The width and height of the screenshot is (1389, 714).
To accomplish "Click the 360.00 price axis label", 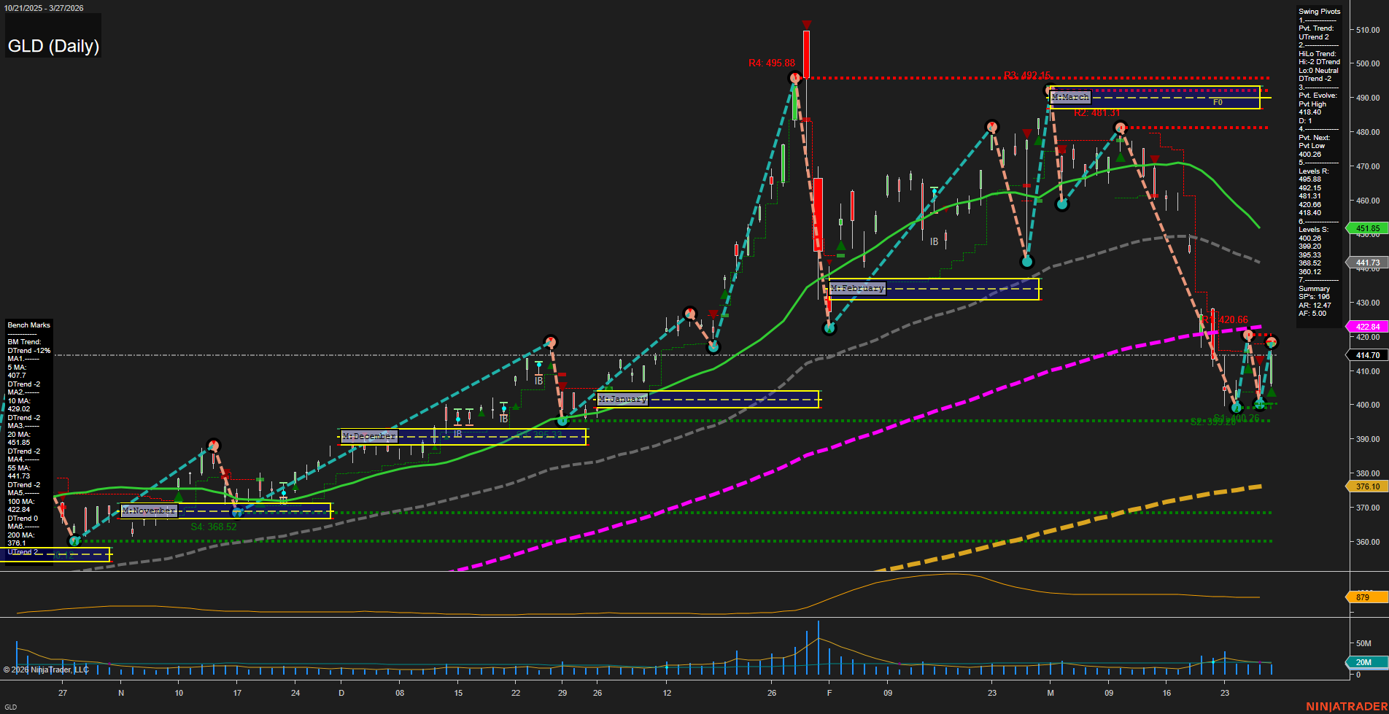I will [x=1368, y=542].
